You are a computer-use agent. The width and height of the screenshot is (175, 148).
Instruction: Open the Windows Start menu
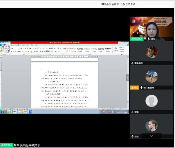point(3,112)
